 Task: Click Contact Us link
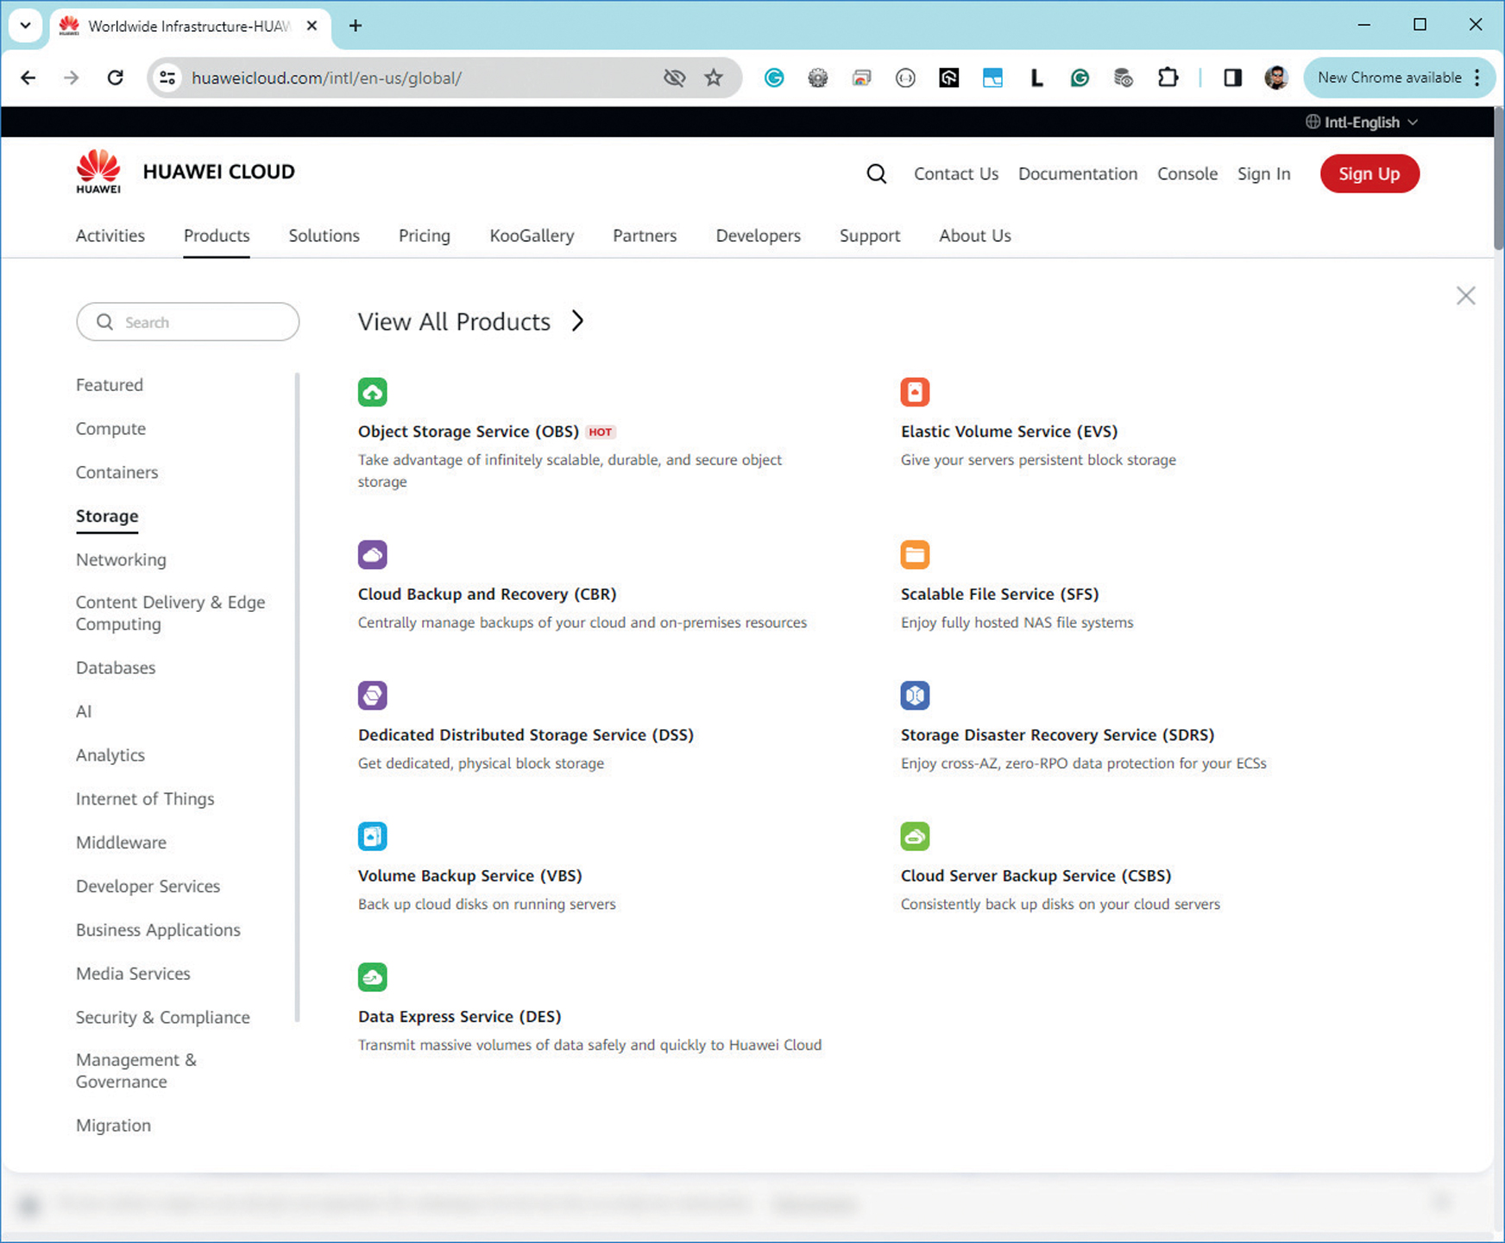(x=956, y=174)
